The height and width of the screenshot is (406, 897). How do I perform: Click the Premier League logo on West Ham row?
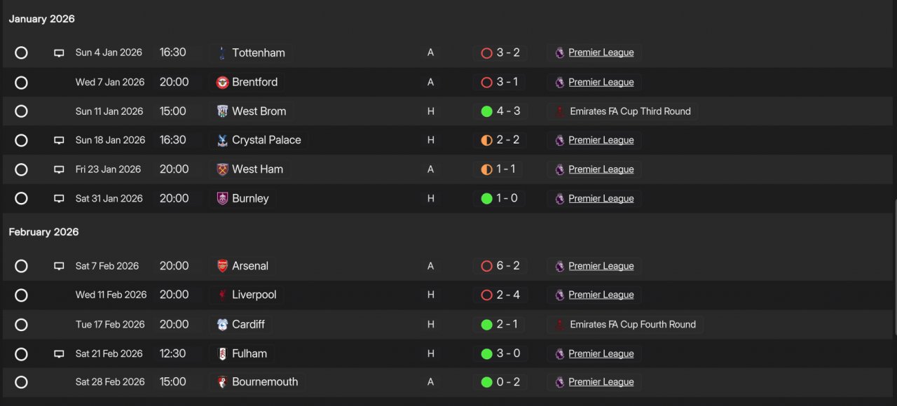click(x=559, y=169)
